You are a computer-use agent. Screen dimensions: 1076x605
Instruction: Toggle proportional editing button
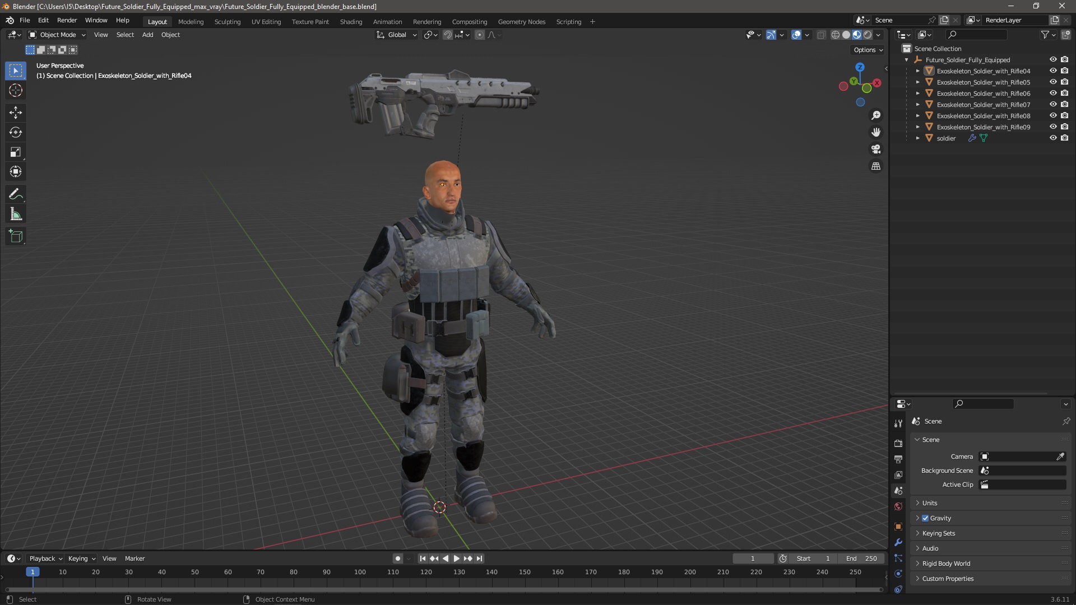pos(480,35)
